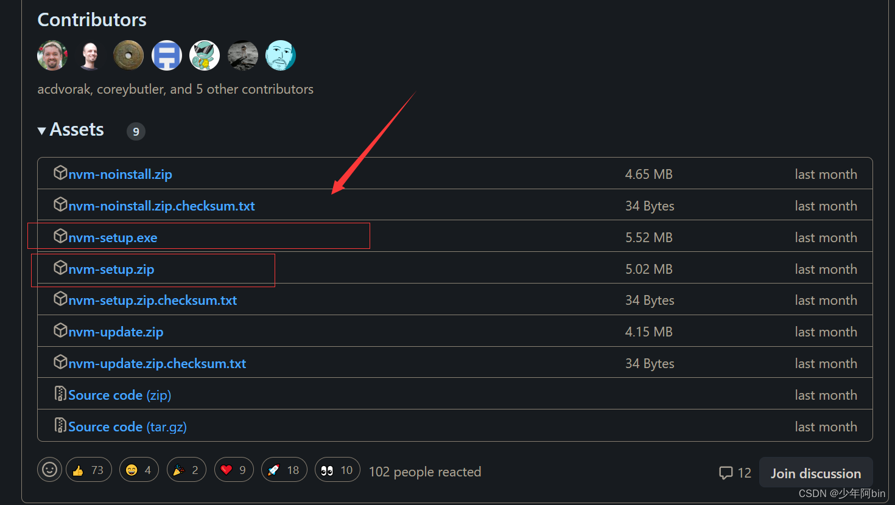The image size is (895, 505).
Task: Click the 5.52 MB size of nvm-setup.exe
Action: click(x=649, y=237)
